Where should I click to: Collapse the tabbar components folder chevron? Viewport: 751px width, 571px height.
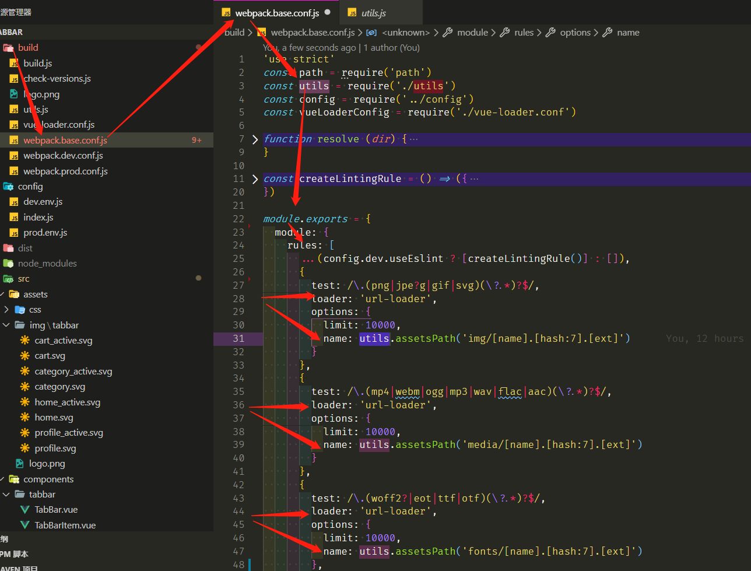(6, 495)
